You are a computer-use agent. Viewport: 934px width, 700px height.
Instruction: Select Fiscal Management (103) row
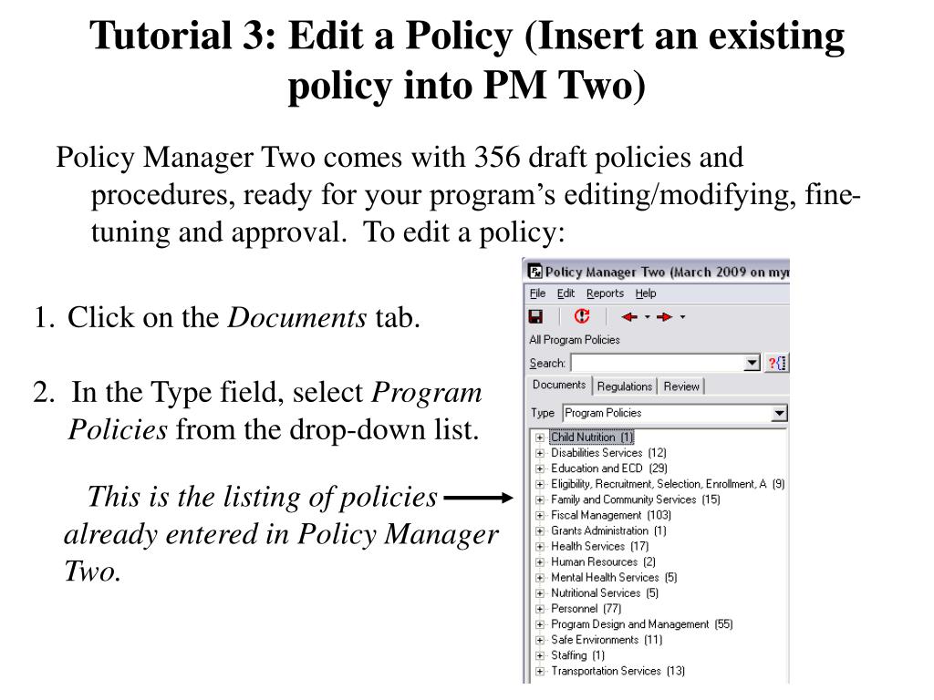point(610,515)
